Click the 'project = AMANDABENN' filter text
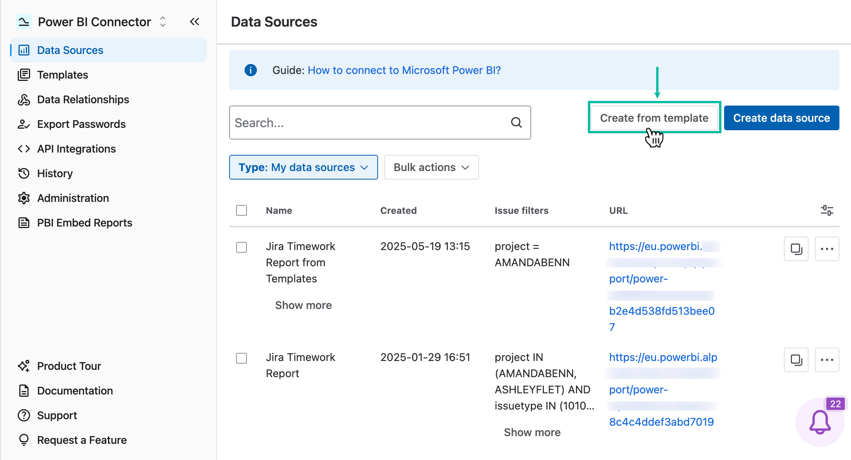 [532, 254]
